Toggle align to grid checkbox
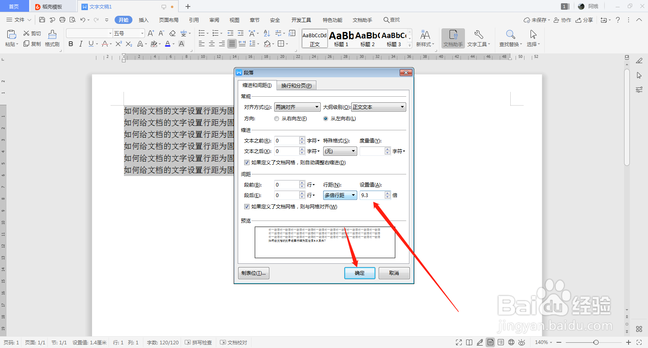This screenshot has height=348, width=648. tap(247, 206)
